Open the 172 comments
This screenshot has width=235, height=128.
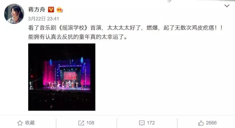(x=151, y=123)
